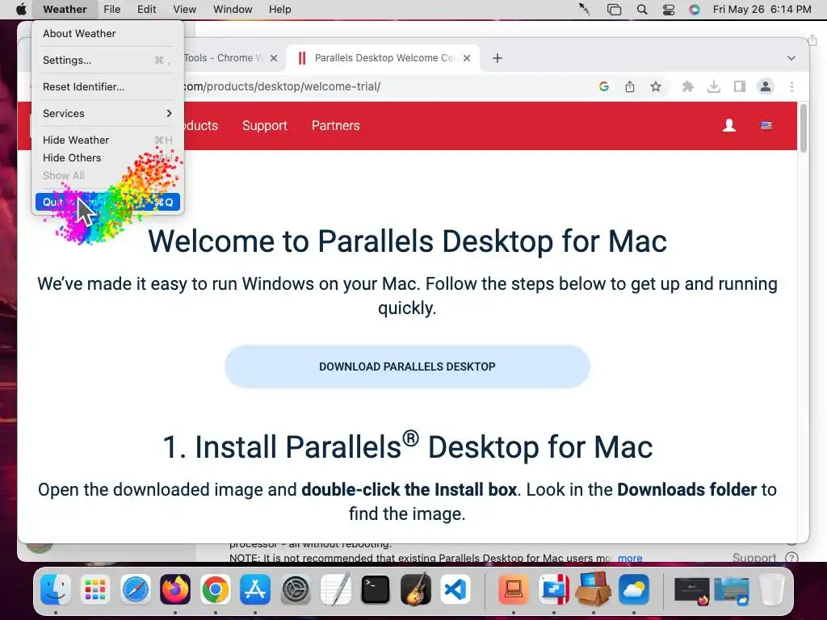
Task: Change region via the US flag icon
Action: click(x=766, y=125)
